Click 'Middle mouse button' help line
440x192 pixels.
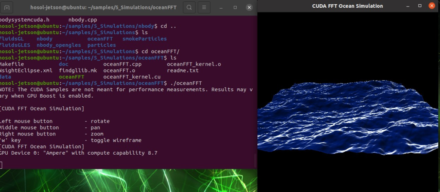click(x=50, y=128)
